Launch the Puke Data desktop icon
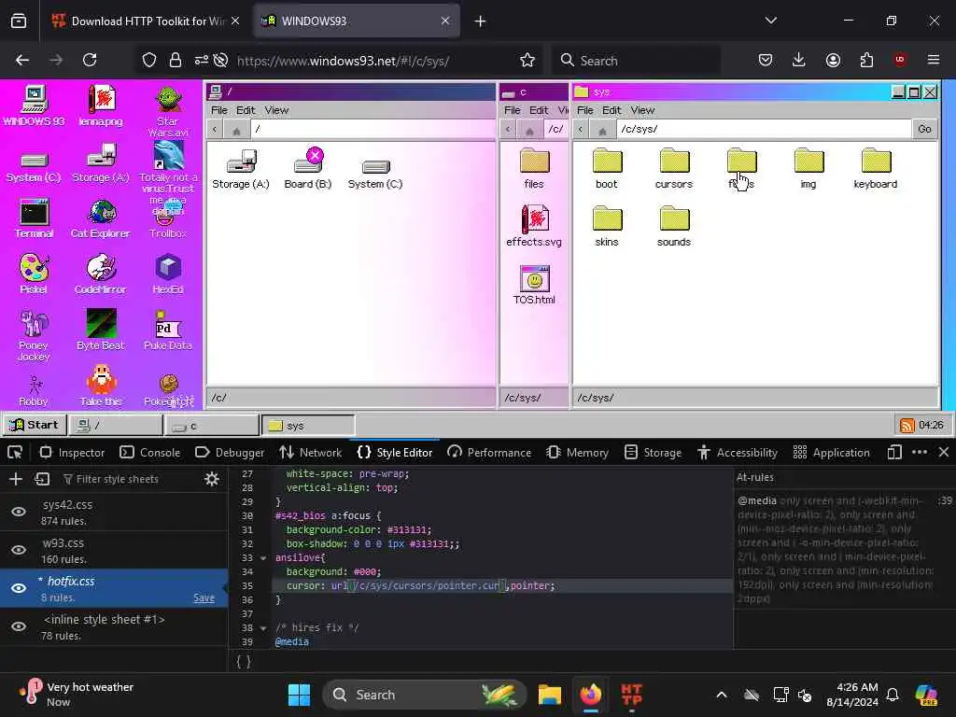This screenshot has width=956, height=717. 168,330
